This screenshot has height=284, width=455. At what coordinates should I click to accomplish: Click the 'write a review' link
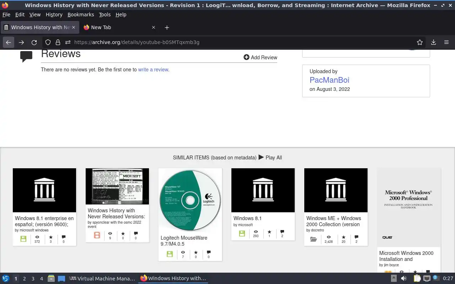[x=153, y=70]
